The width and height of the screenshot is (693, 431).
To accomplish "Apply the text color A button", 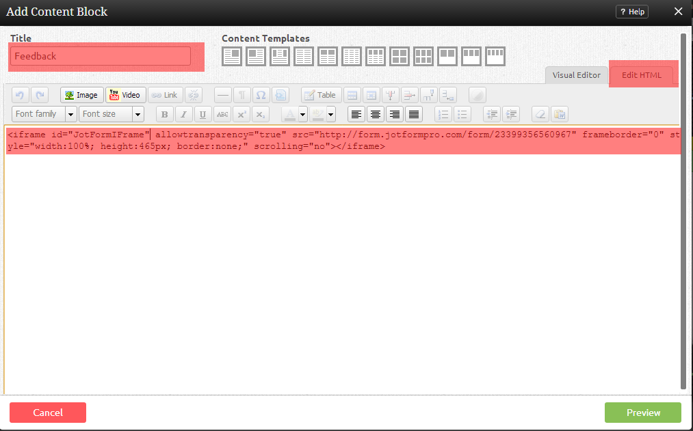I will click(290, 114).
